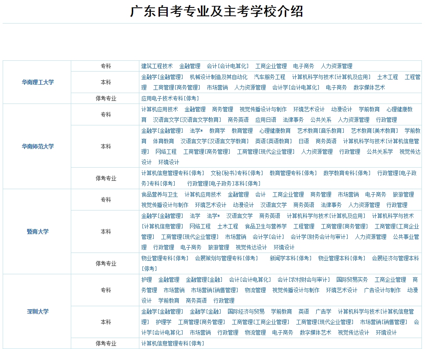This screenshot has width=425, height=349.
Task: Click 视觉传达设计 in 深圳大学 本科 row
Action: [x=353, y=333]
